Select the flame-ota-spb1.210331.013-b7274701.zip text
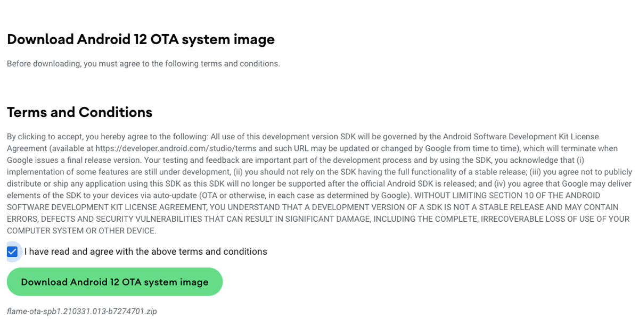The width and height of the screenshot is (639, 335). 81,311
